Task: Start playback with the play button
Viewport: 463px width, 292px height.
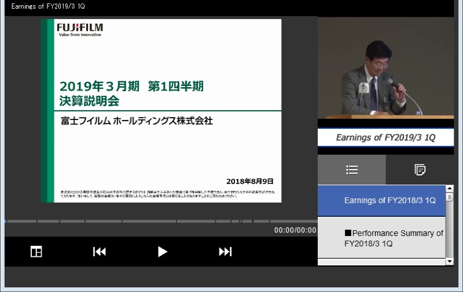Action: 162,252
